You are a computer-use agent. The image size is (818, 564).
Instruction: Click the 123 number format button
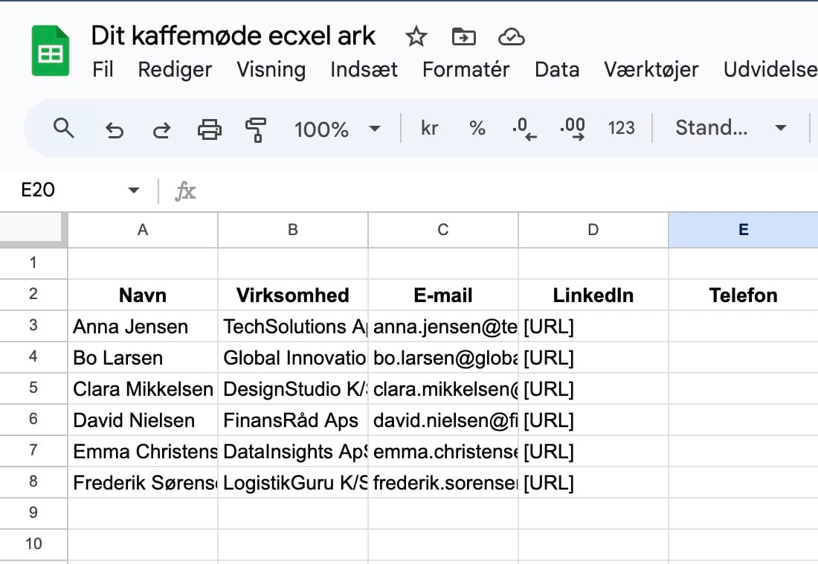click(621, 129)
